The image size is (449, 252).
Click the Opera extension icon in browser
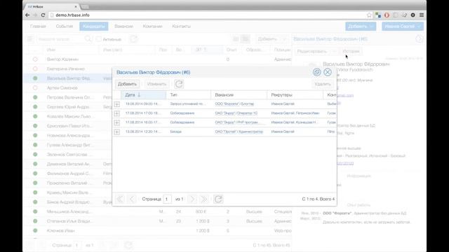387,15
